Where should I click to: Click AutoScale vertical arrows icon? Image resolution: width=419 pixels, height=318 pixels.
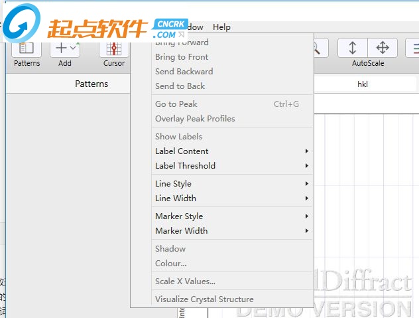tap(353, 48)
